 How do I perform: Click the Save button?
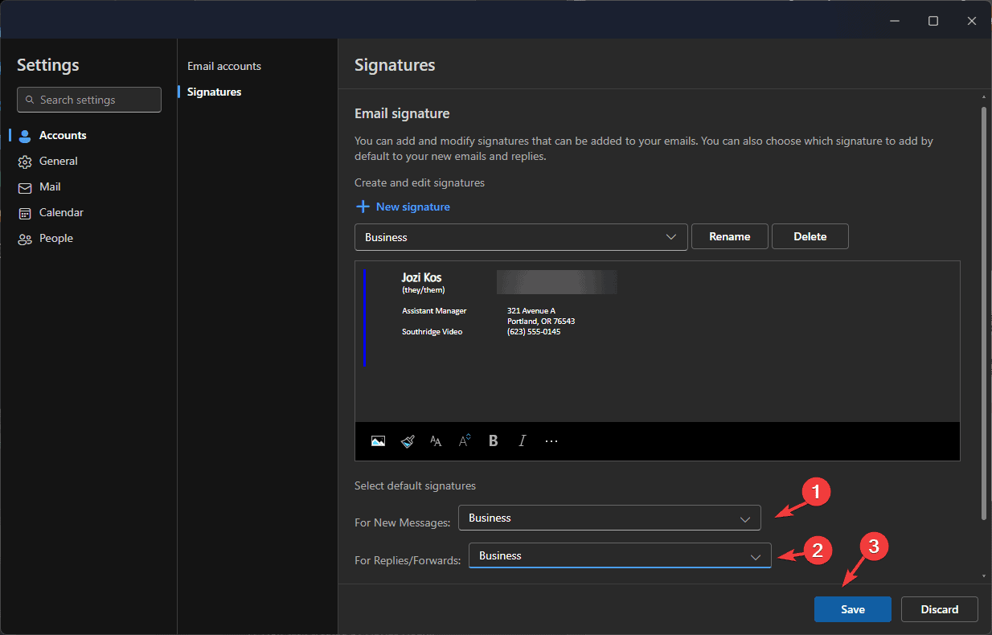[852, 609]
